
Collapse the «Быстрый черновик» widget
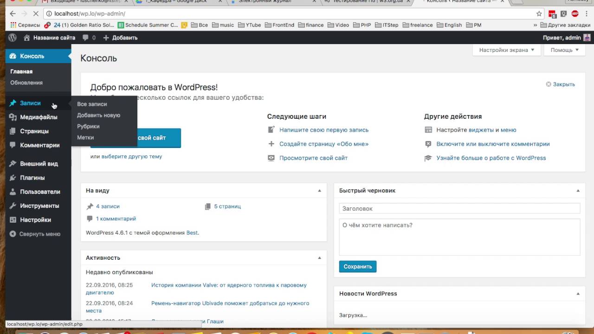(578, 191)
